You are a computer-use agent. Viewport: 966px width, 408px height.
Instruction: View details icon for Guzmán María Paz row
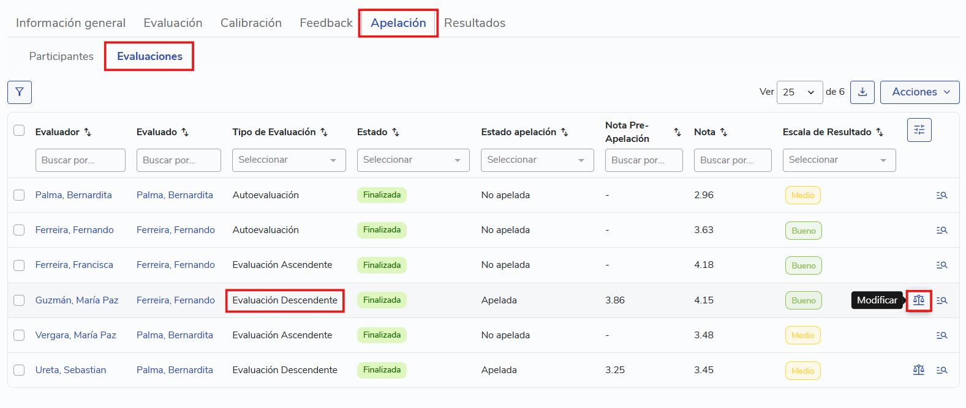coord(941,300)
